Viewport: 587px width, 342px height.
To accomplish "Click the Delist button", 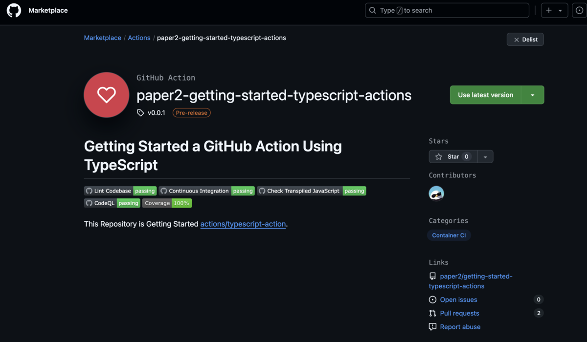I will pos(525,40).
